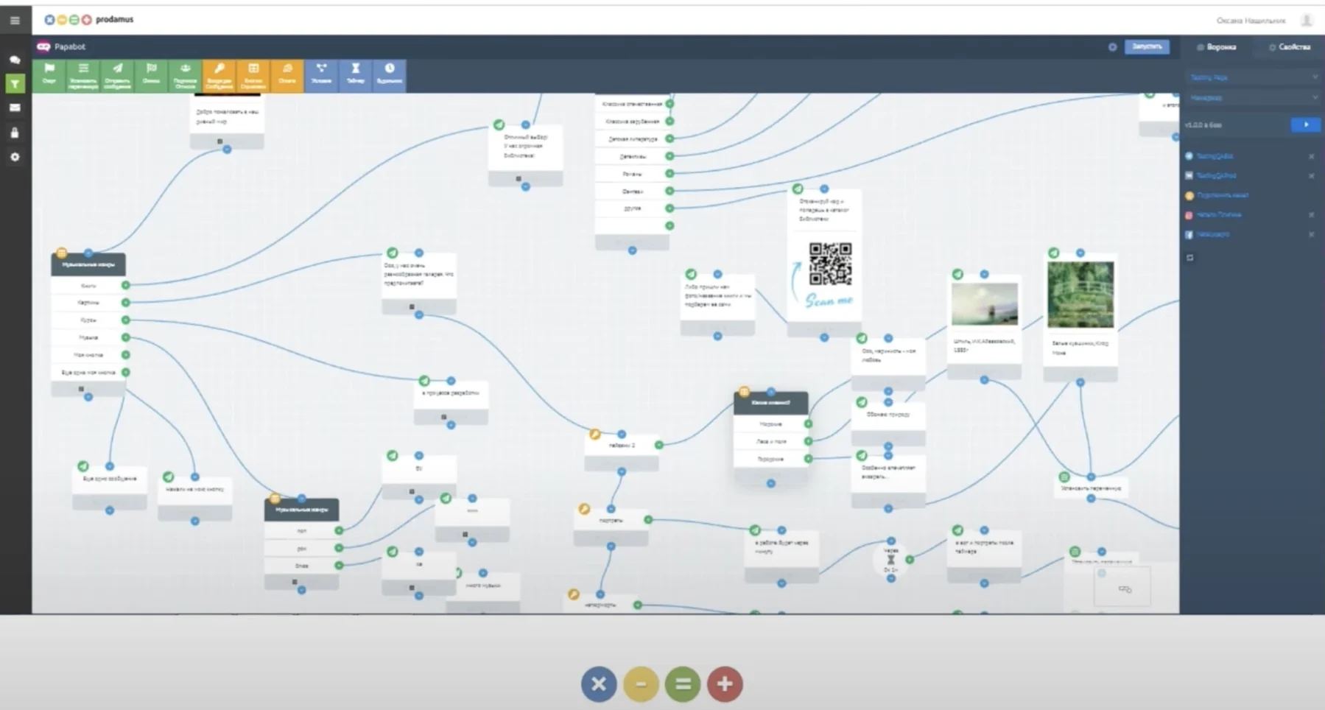Expand the first dropdown in right panel
1325x710 pixels.
[1253, 77]
